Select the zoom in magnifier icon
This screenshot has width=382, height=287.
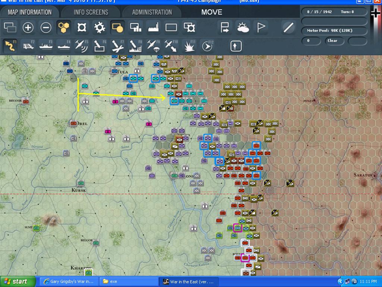[x=28, y=28]
